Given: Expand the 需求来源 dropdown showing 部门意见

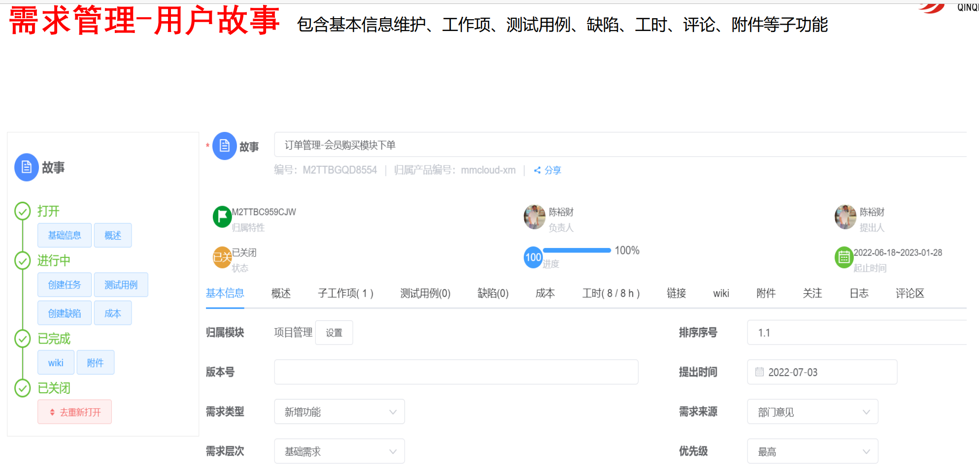Looking at the screenshot, I should 812,412.
